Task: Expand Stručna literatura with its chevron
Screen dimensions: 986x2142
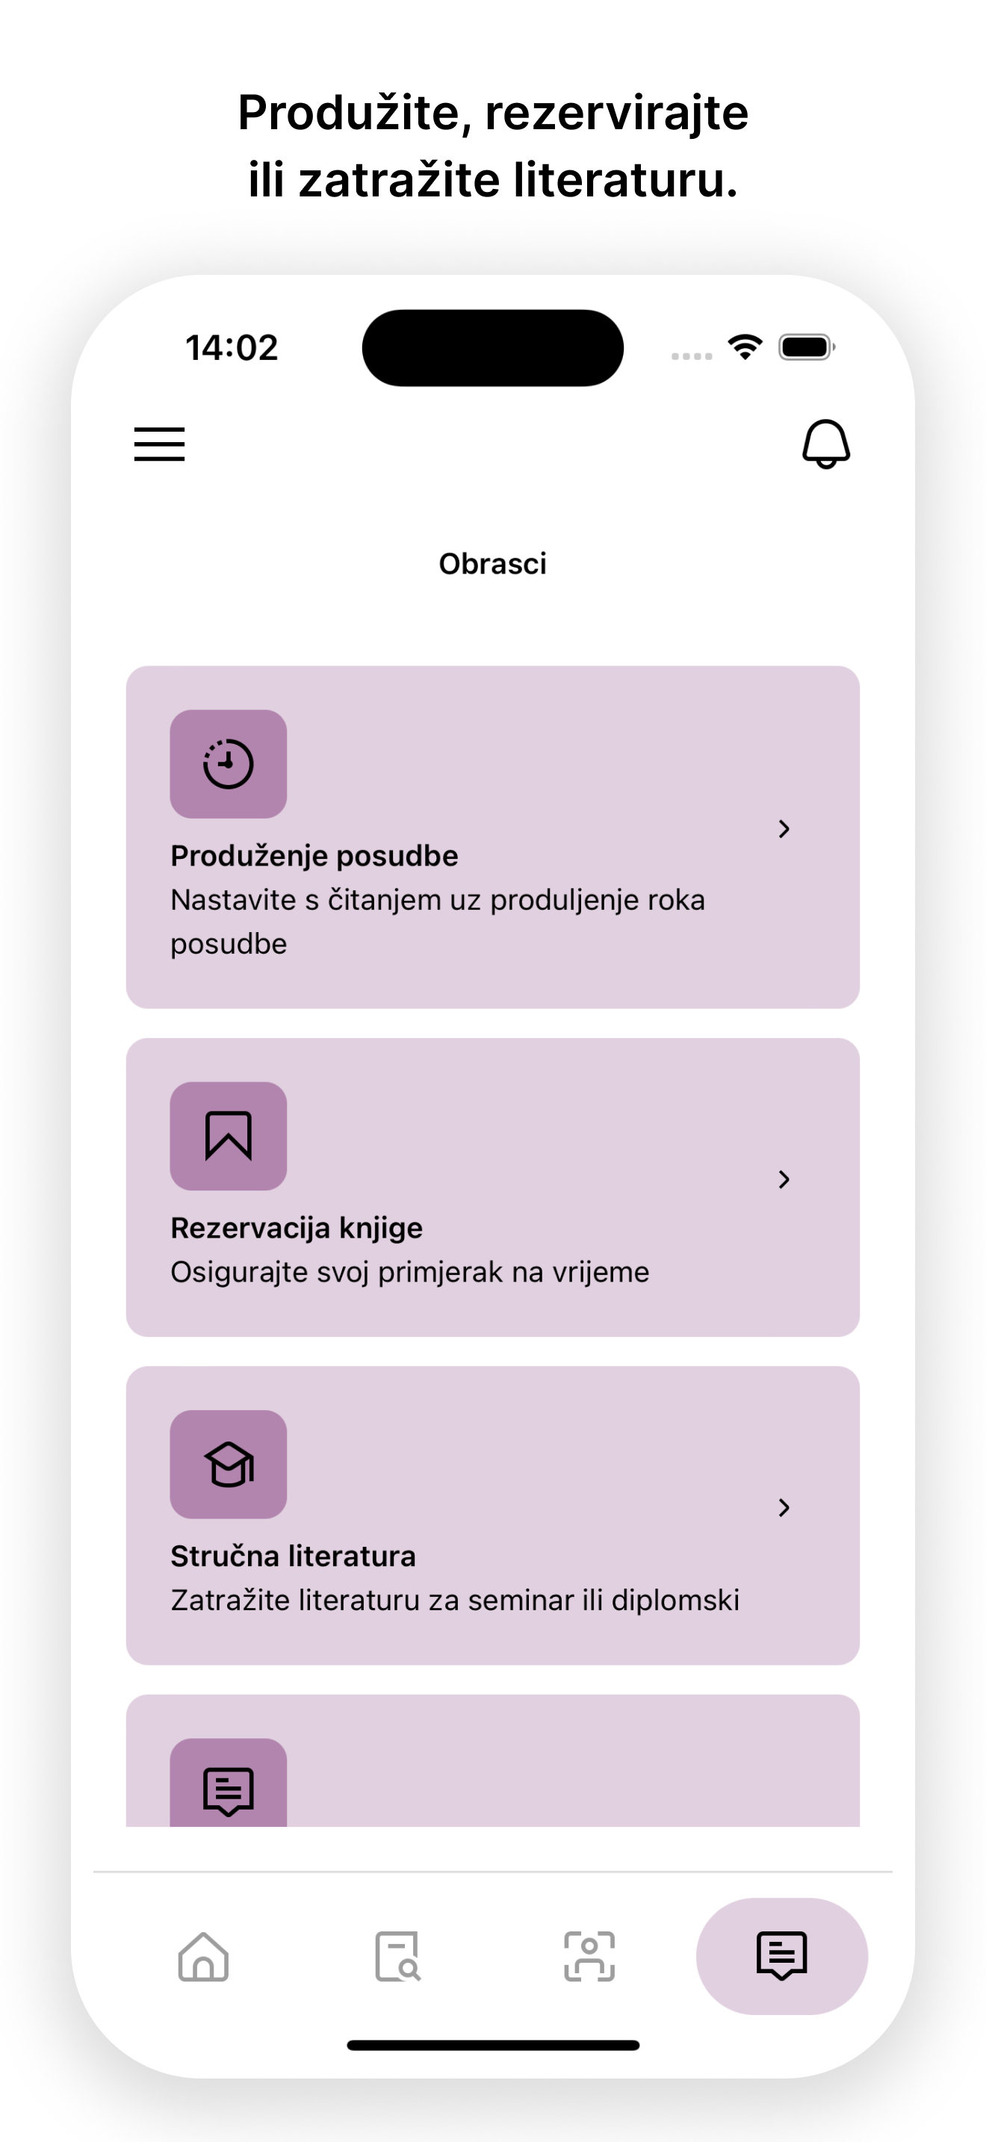Action: (x=783, y=1508)
